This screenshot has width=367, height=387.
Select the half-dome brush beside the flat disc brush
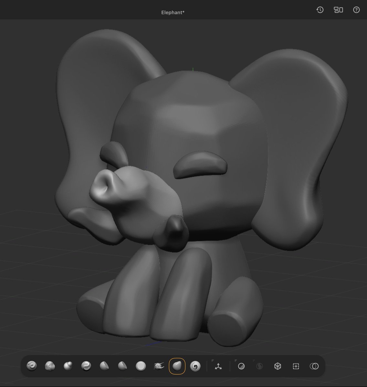tap(122, 366)
